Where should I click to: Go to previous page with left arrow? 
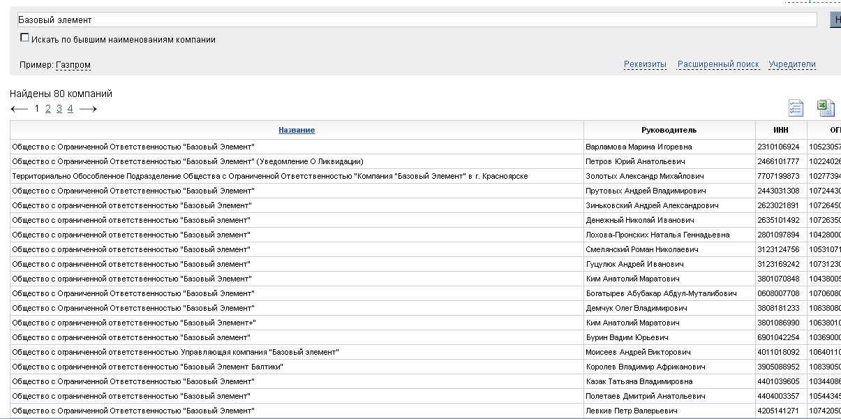tap(20, 109)
